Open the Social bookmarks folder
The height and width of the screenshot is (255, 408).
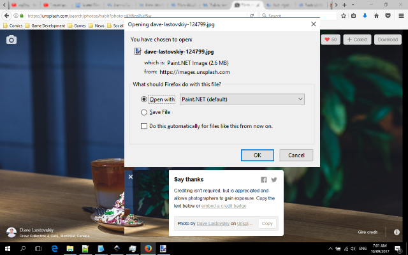click(115, 25)
